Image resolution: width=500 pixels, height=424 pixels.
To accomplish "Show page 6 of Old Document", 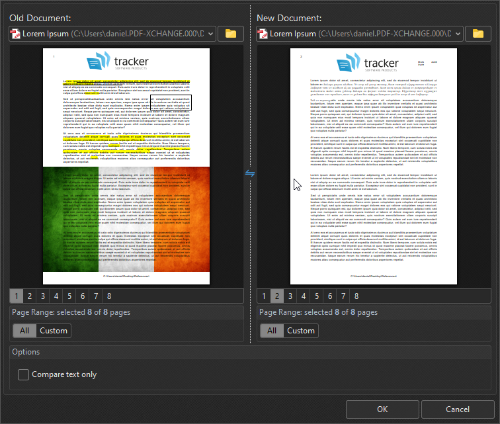I will coord(83,296).
